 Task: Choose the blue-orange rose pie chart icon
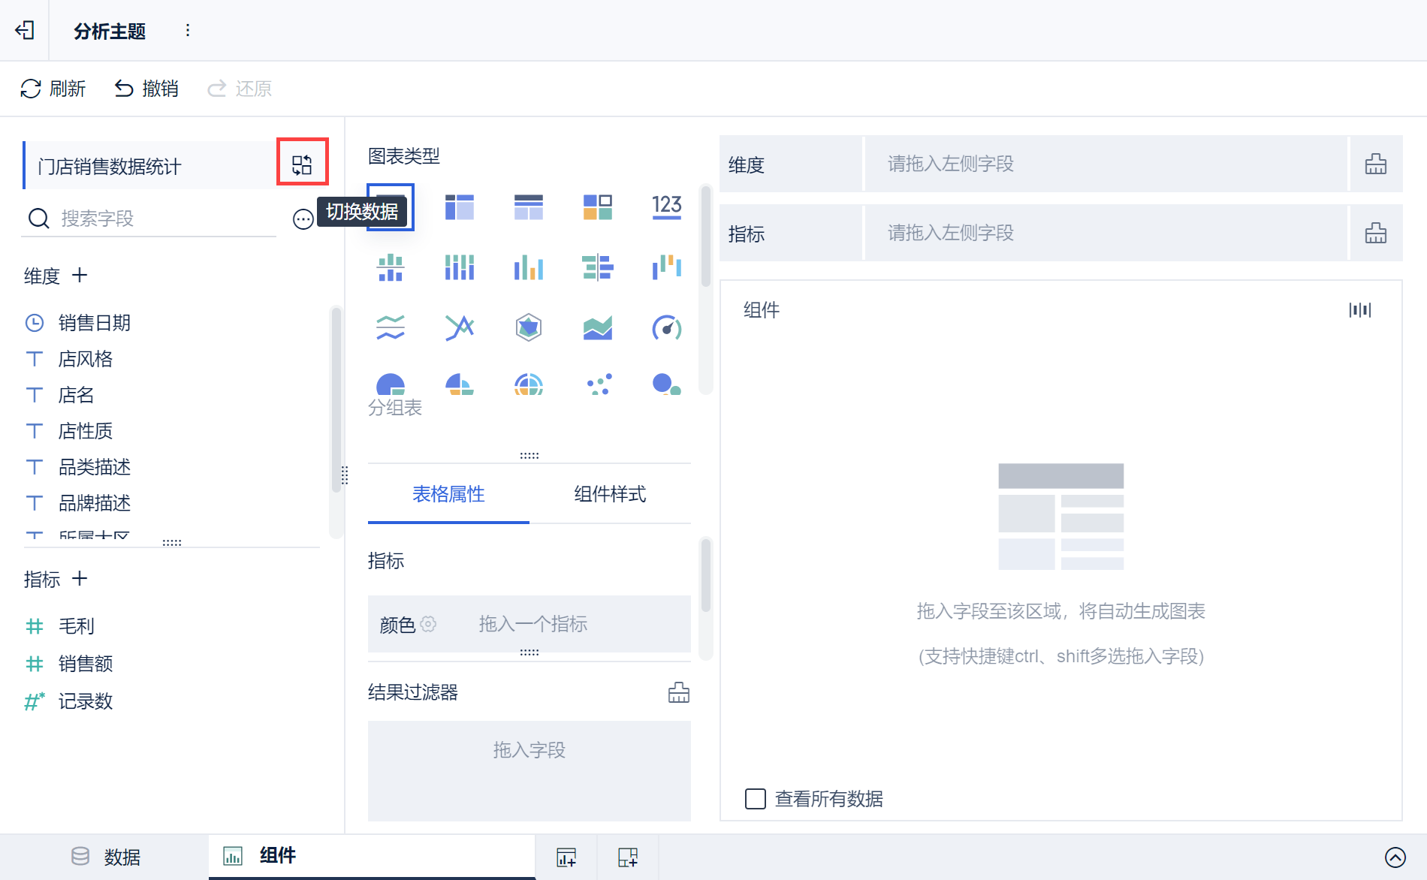460,384
